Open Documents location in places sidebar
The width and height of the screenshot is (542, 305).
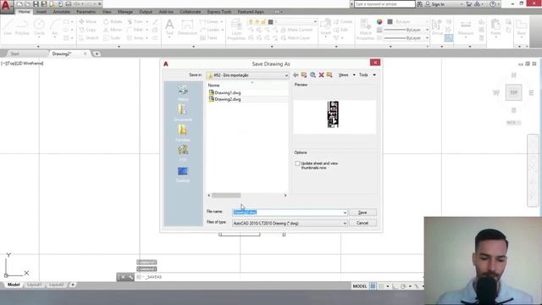183,113
